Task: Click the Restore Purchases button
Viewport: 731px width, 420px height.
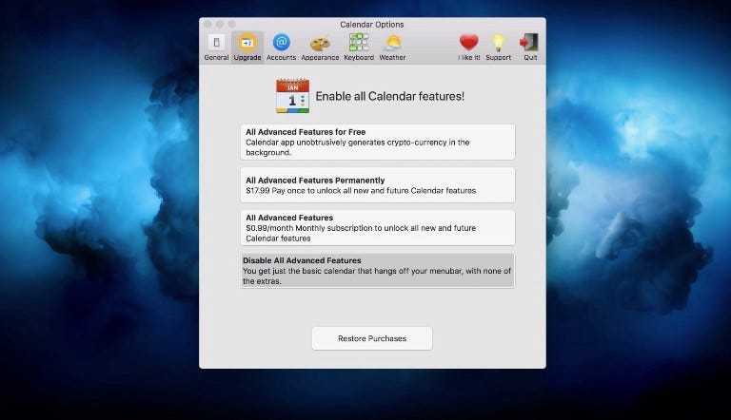Action: [x=372, y=338]
